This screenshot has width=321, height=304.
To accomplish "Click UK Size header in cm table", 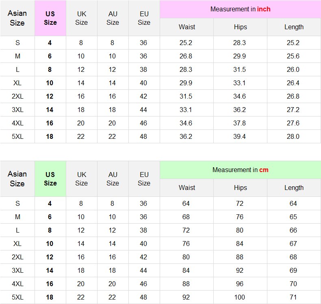I will coord(81,179).
